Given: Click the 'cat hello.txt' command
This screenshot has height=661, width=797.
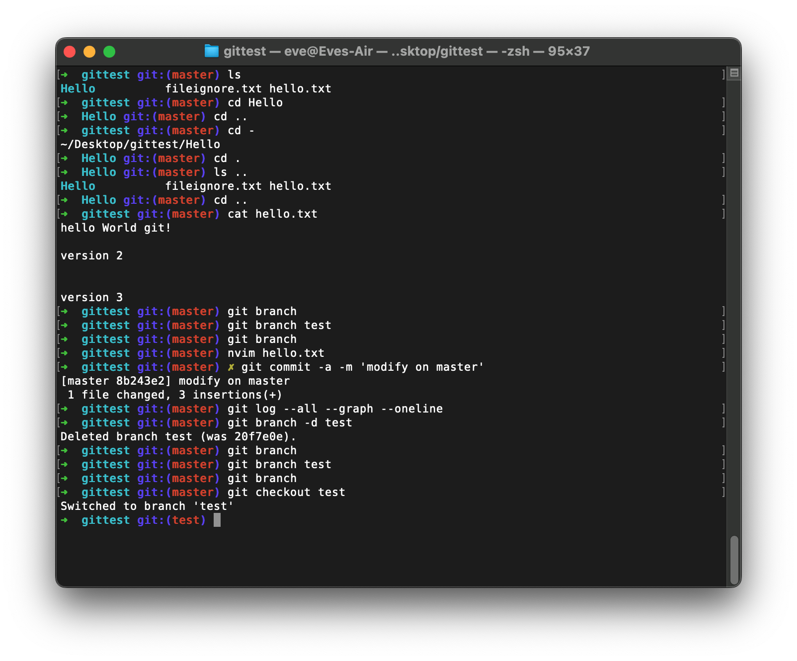Looking at the screenshot, I should 272,214.
